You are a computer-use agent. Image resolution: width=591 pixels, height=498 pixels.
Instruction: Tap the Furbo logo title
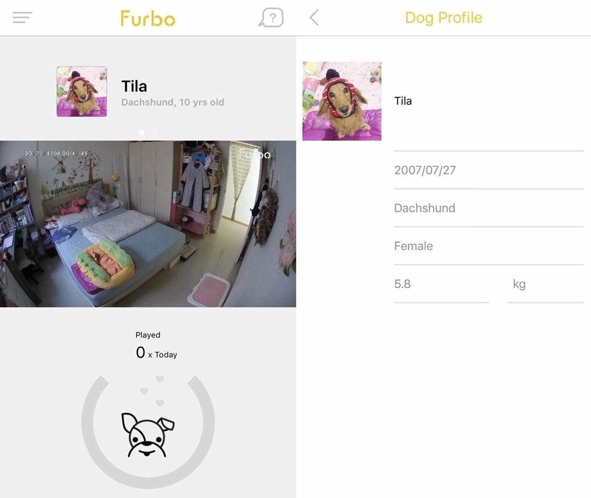pos(148,18)
